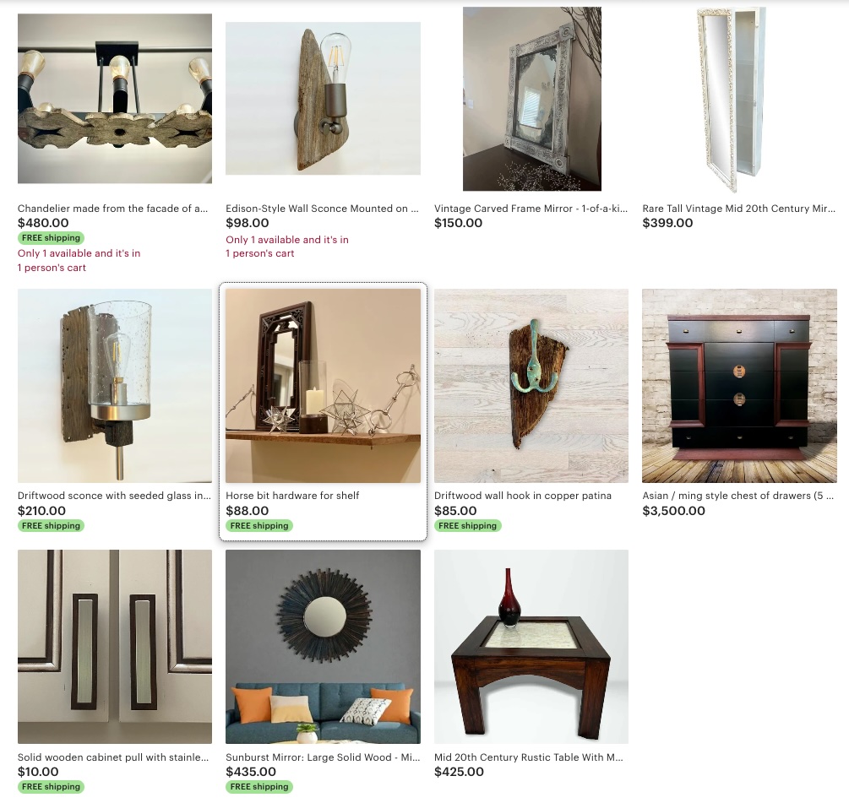Click FREE shipping badge under $480.00 chandelier
This screenshot has height=803, width=849.
[51, 237]
